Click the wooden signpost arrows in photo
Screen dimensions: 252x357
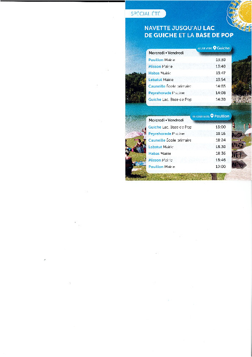[x=239, y=150]
